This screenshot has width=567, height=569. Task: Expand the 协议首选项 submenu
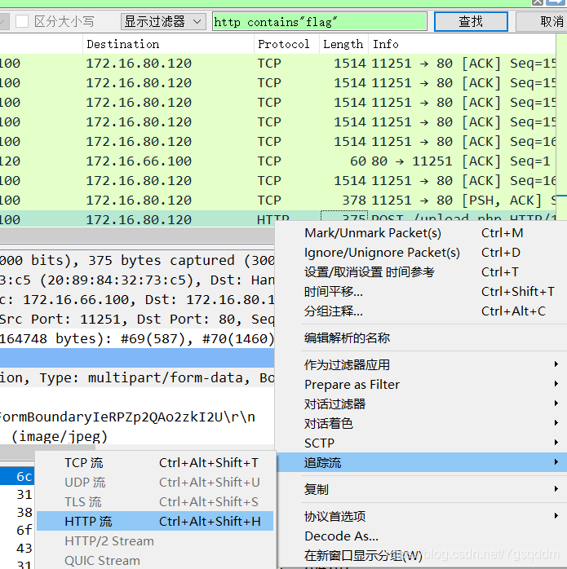click(421, 517)
